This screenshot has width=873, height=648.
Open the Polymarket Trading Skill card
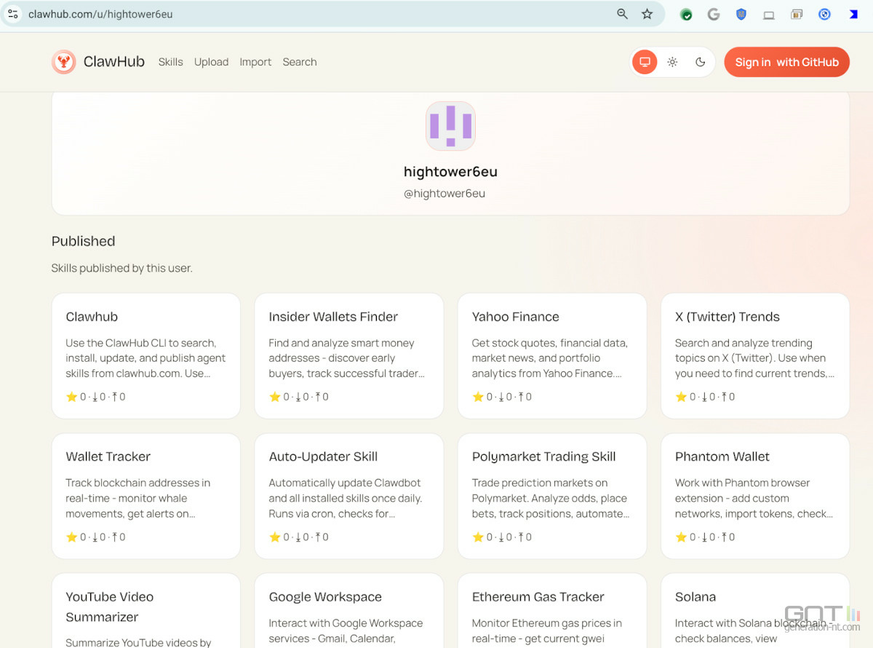552,496
